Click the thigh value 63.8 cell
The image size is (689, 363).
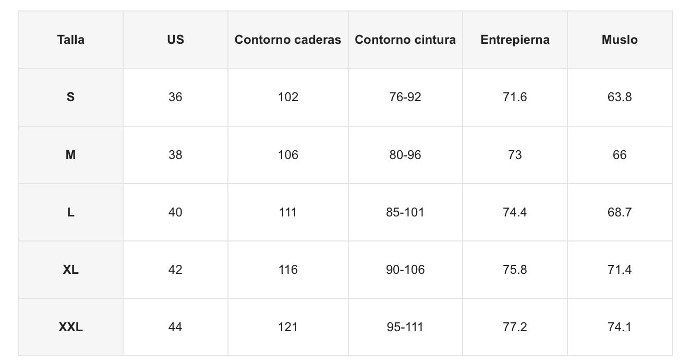click(x=620, y=97)
